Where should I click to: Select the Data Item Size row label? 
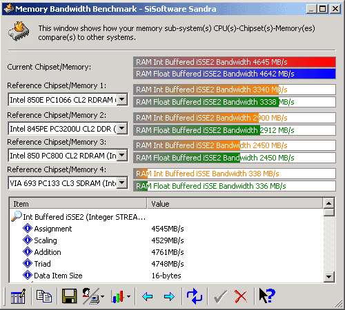58,276
